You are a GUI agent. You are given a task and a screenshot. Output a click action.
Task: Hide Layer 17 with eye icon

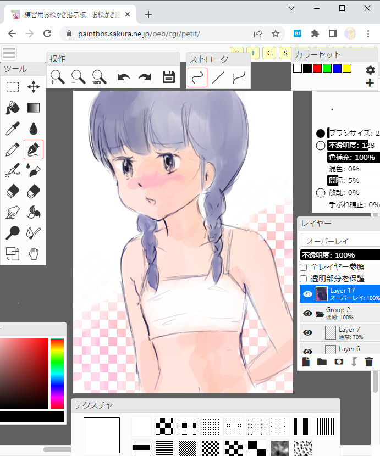[x=307, y=294]
